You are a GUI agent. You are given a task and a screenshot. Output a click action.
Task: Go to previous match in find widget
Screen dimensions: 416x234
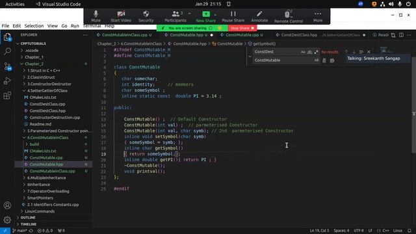[346, 52]
